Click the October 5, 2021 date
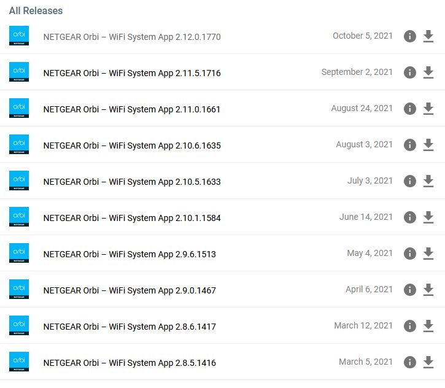445x388 pixels. click(x=363, y=36)
